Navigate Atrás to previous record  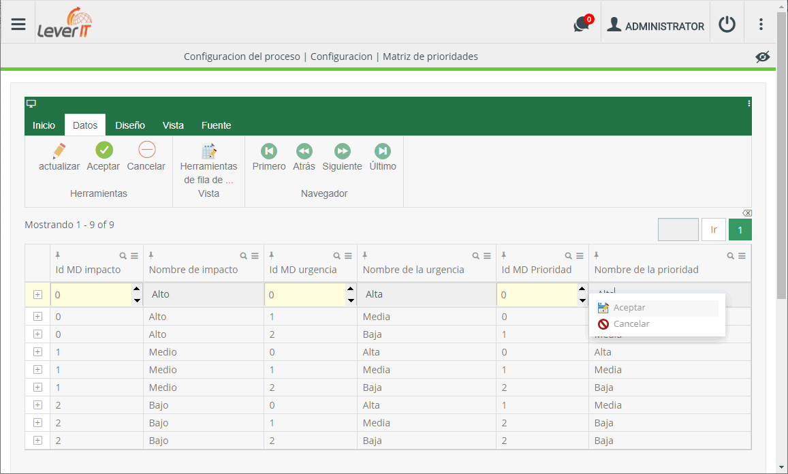(304, 157)
